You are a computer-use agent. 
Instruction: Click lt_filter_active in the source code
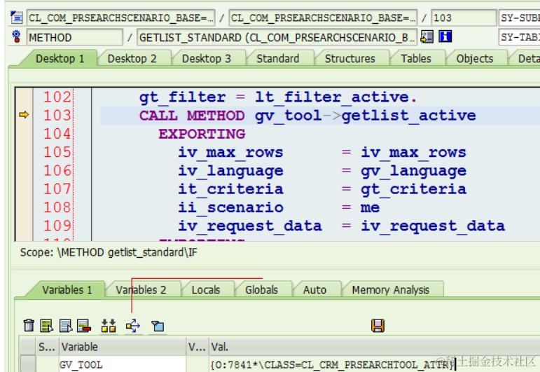(x=332, y=97)
